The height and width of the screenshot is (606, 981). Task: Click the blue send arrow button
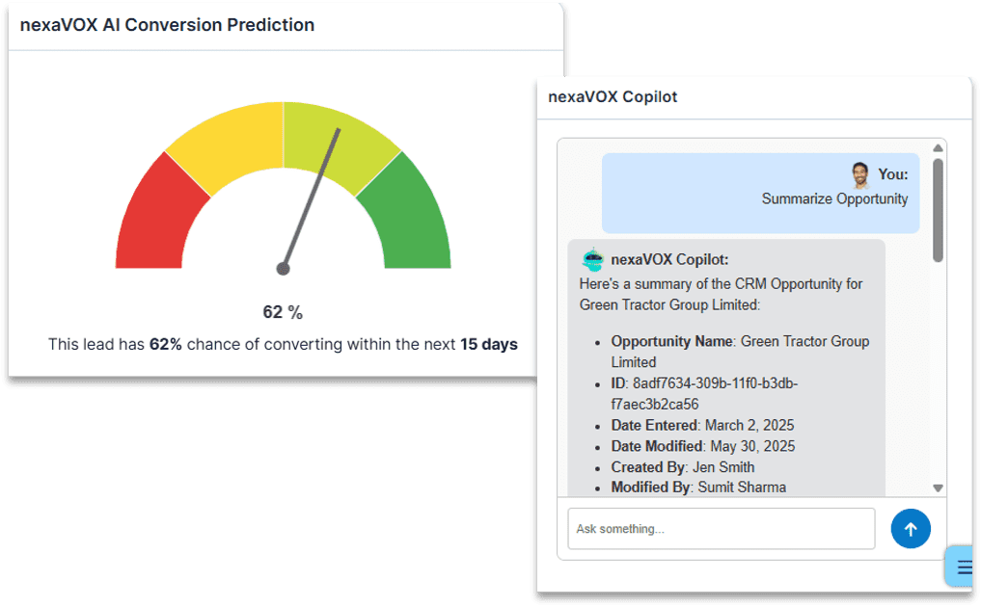pos(911,529)
